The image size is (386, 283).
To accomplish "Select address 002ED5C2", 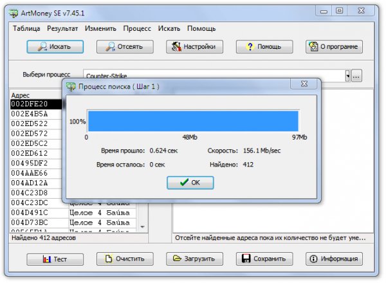I will point(36,143).
